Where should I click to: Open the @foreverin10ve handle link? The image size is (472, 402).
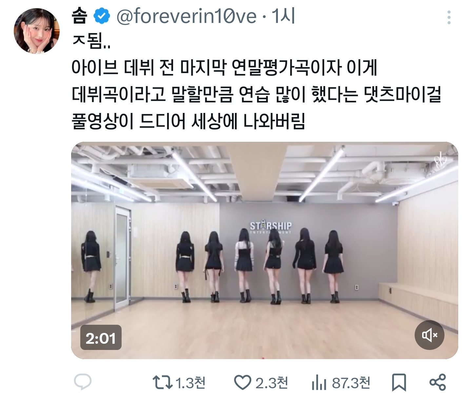(x=186, y=16)
